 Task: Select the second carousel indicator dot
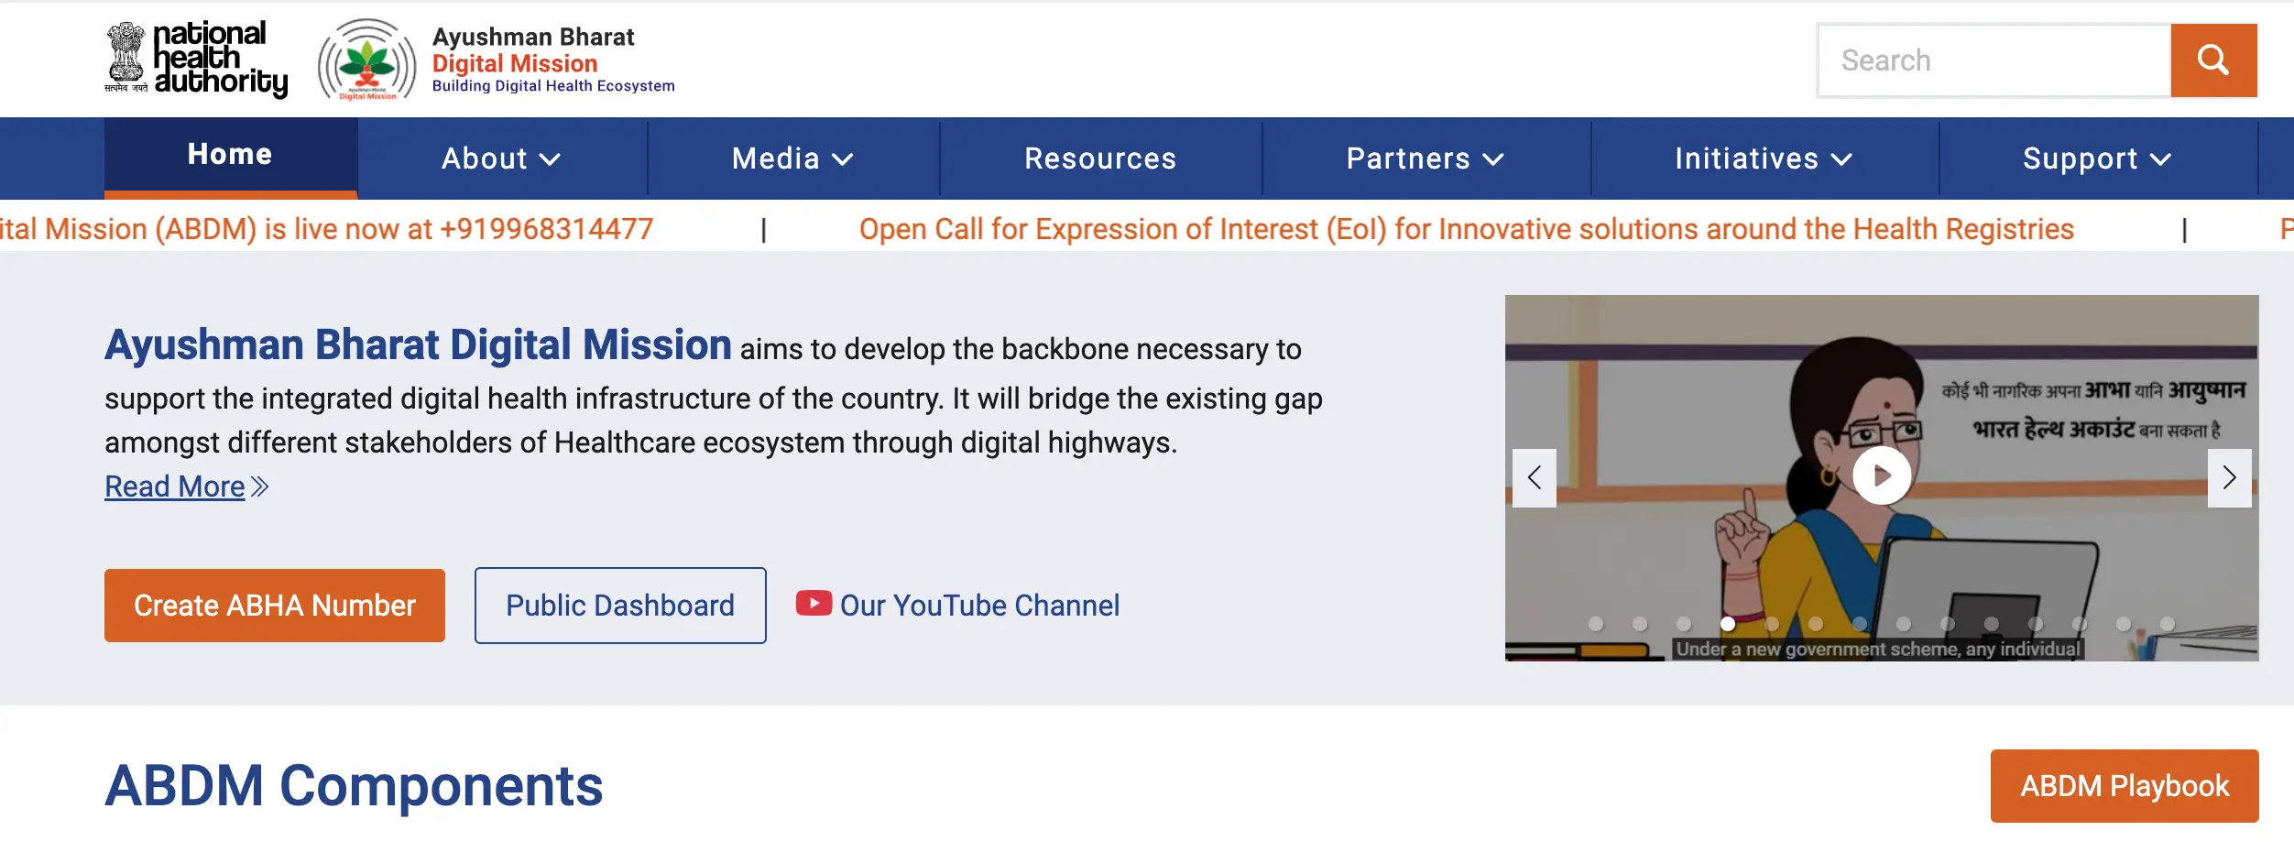coord(1640,624)
